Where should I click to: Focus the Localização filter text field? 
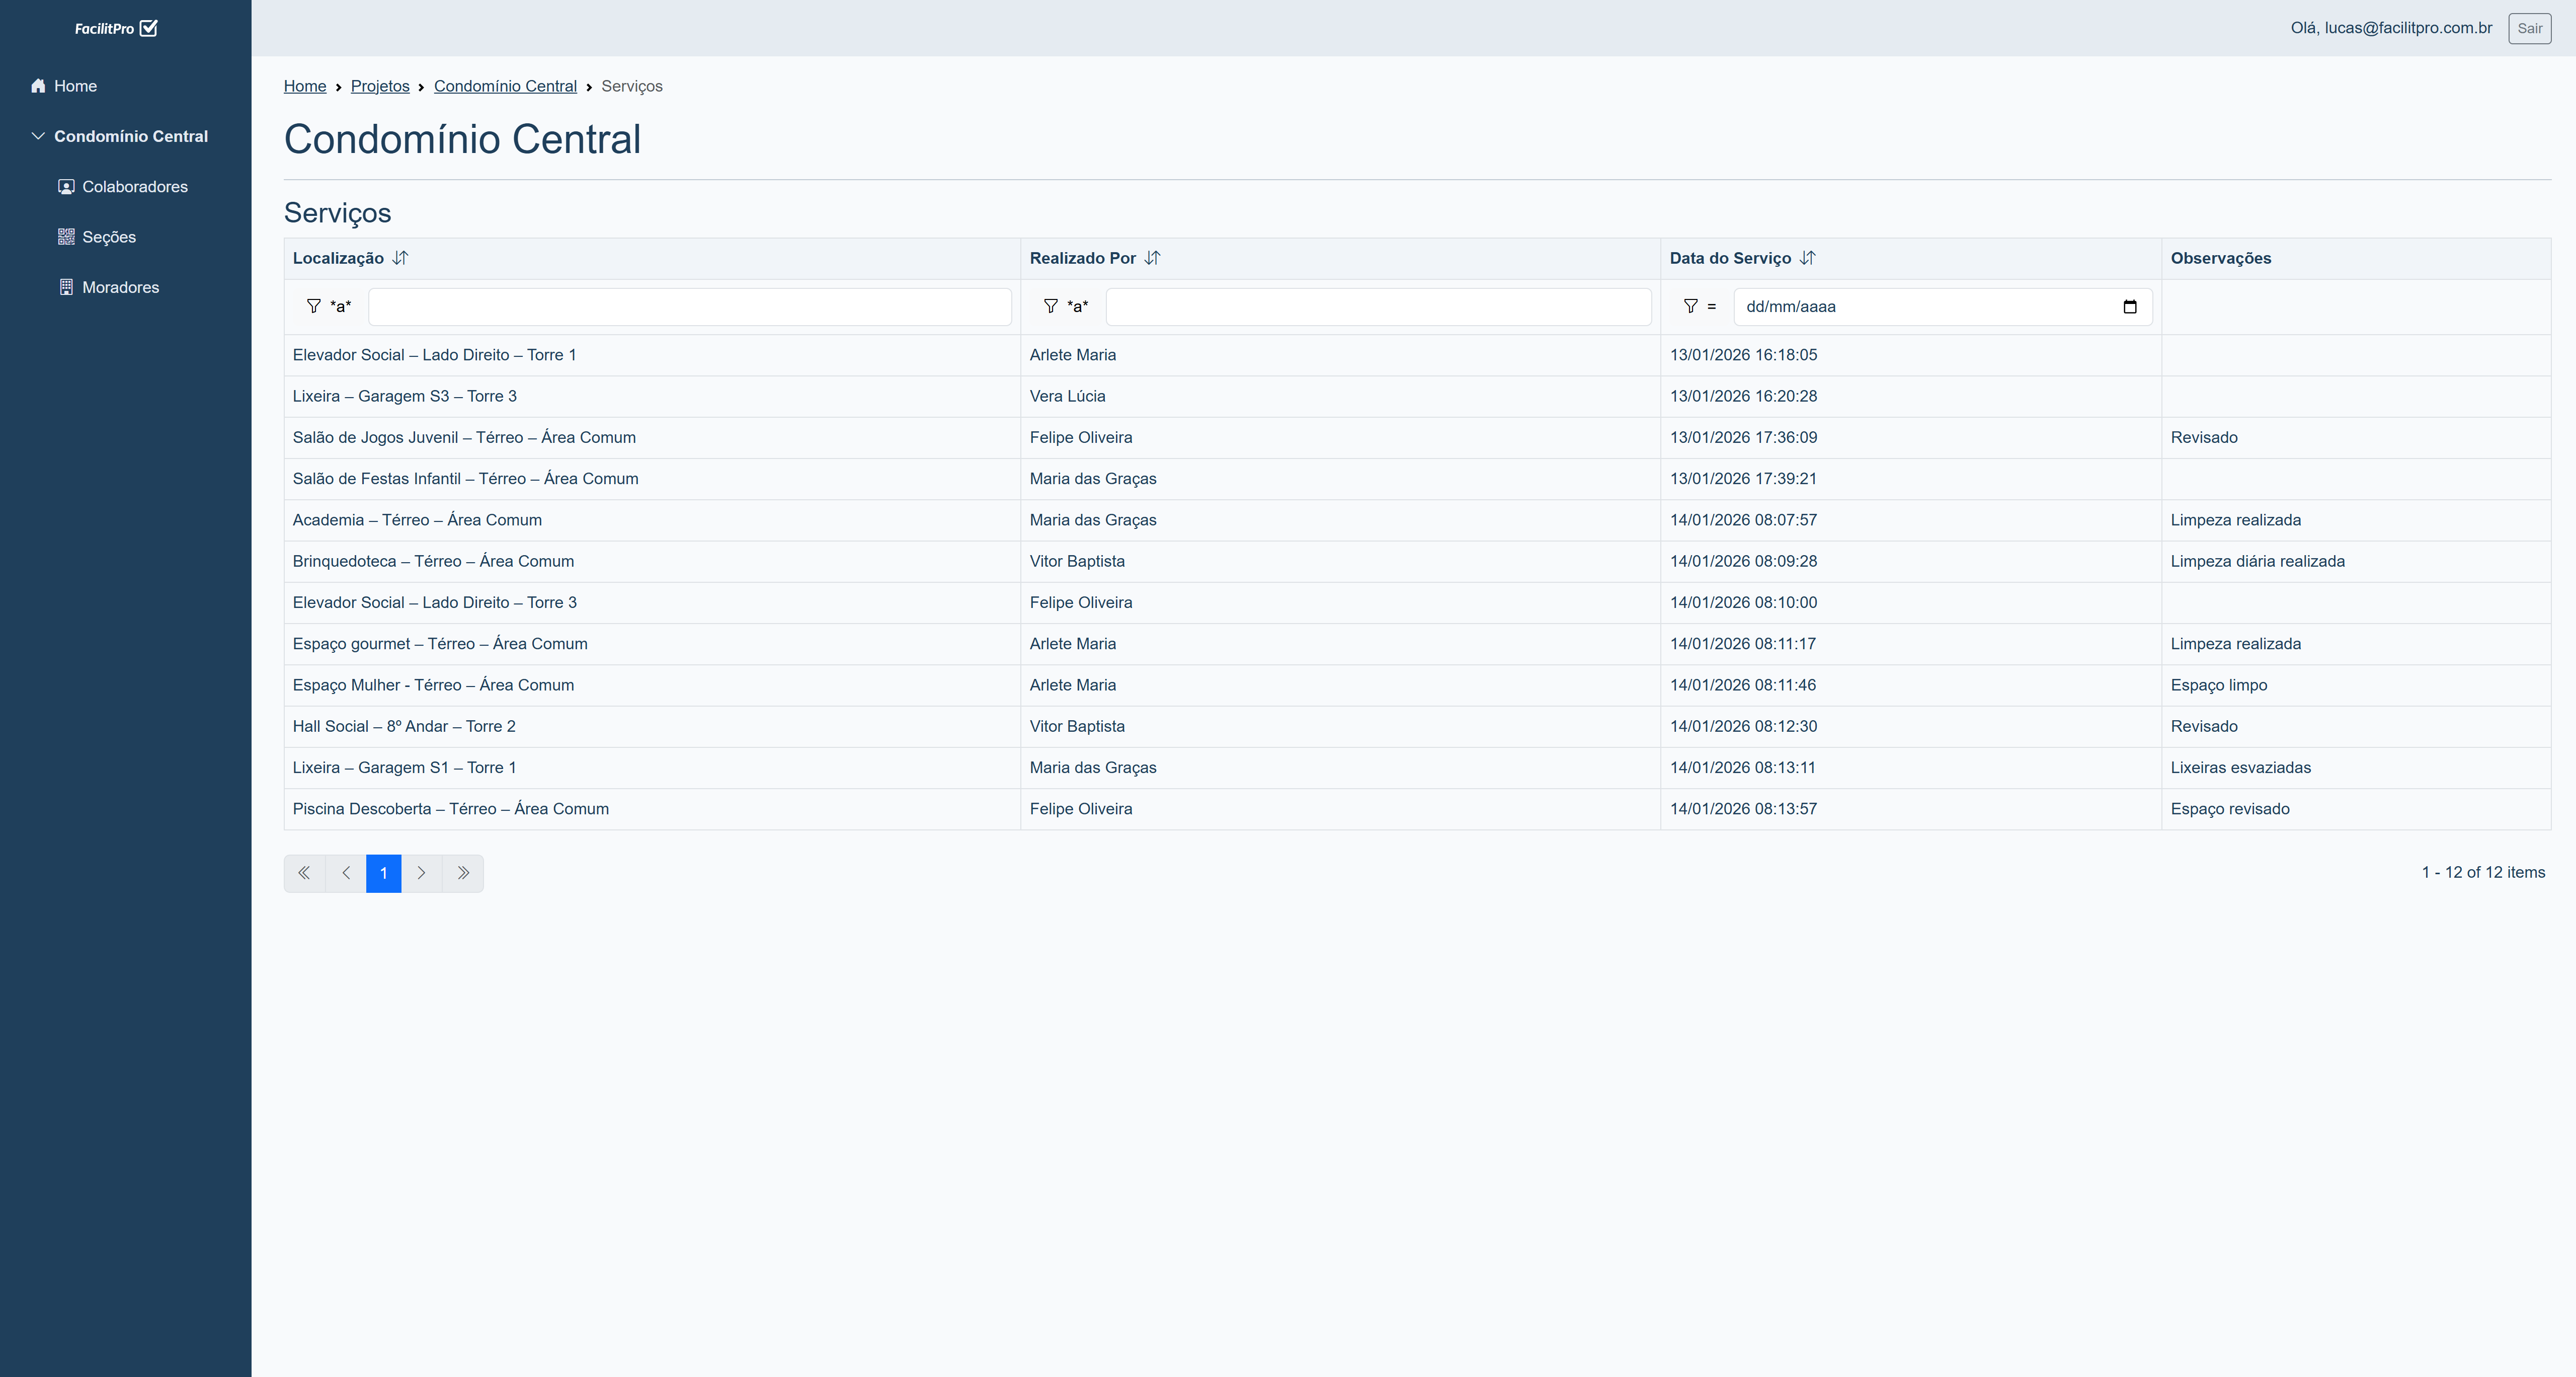689,307
